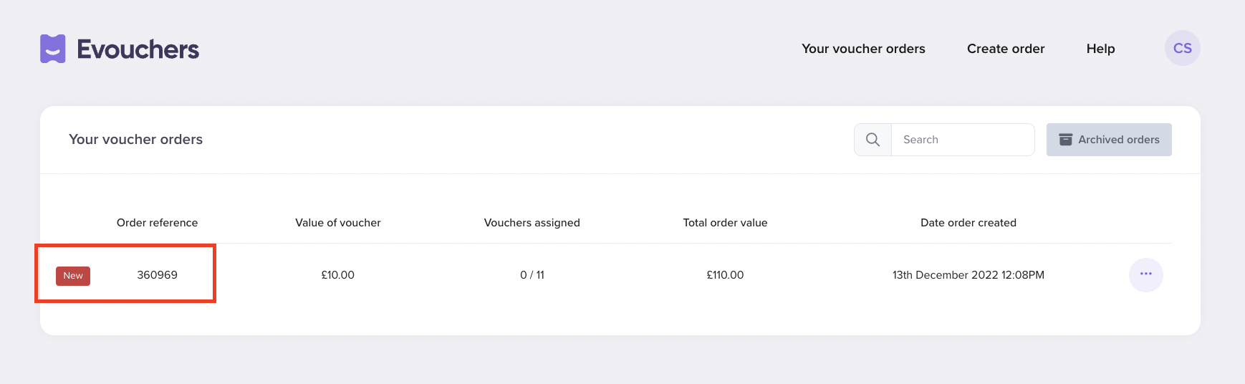
Task: Click the red New badge
Action: point(73,276)
